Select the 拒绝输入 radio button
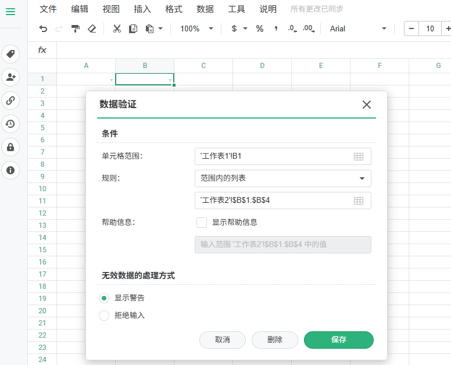Screen dimensions: 451x365 (x=104, y=316)
